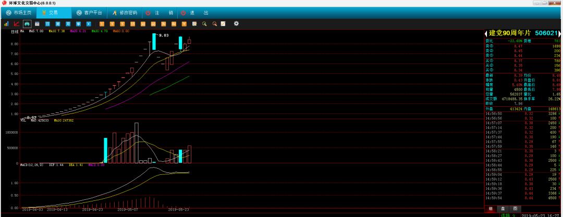The height and width of the screenshot is (217, 563).
Task: Click the MA60:0.00 indicator label
Action: point(121,31)
